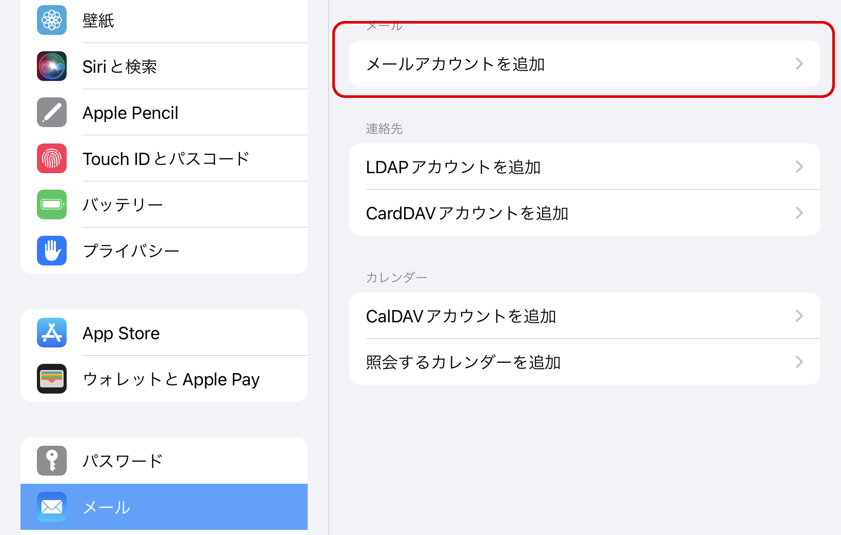Tap the Siri と検索 icon
The width and height of the screenshot is (841, 535).
[52, 66]
